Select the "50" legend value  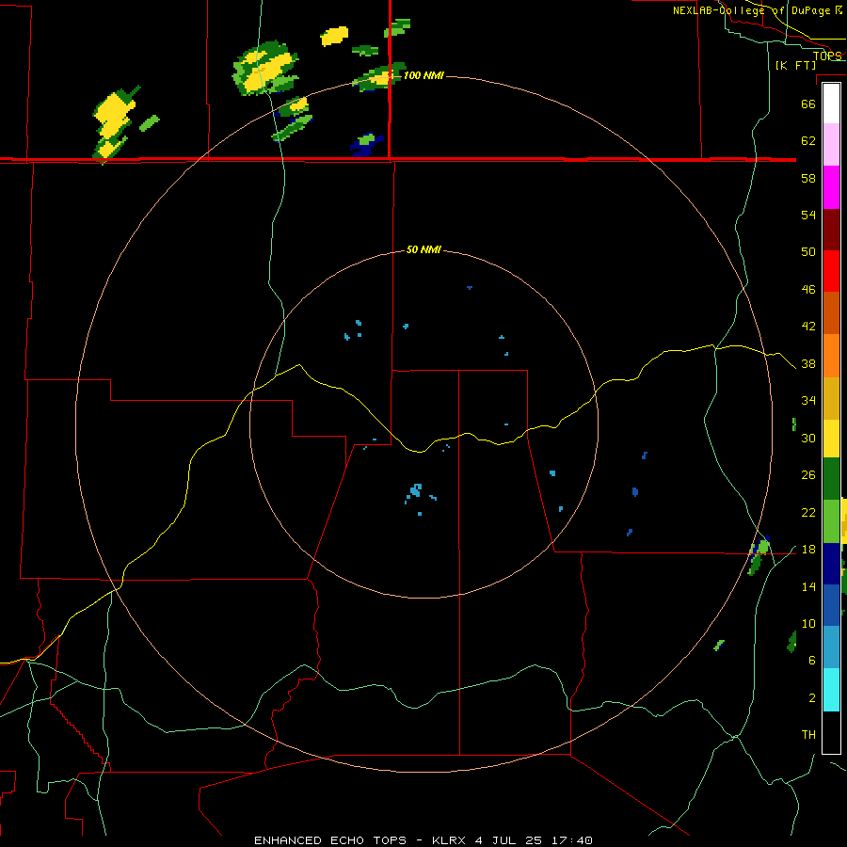click(808, 252)
